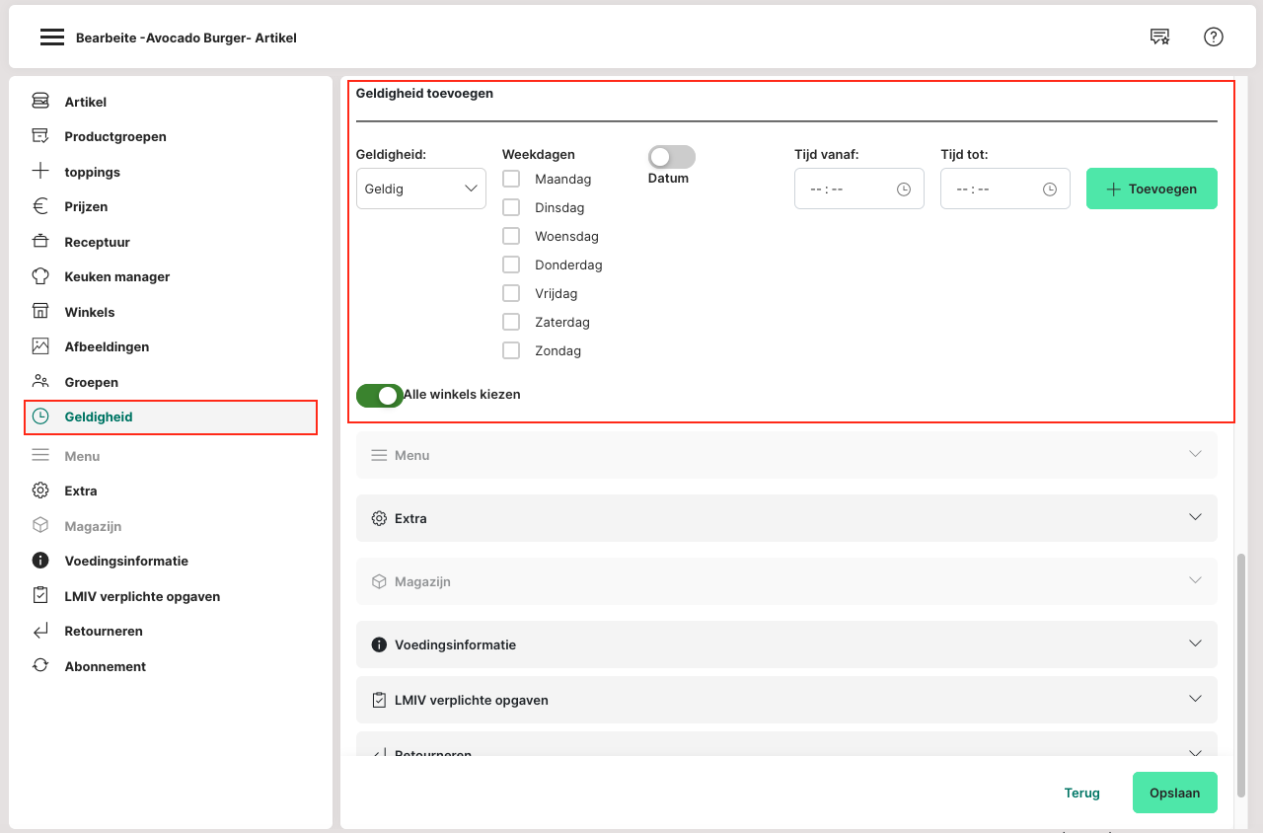This screenshot has width=1263, height=833.
Task: Click the Keuken manager chef hat icon
Action: [40, 276]
